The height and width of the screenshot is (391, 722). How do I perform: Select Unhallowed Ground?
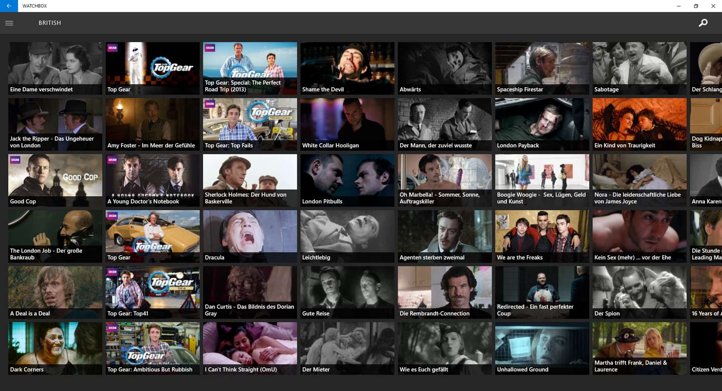[542, 349]
